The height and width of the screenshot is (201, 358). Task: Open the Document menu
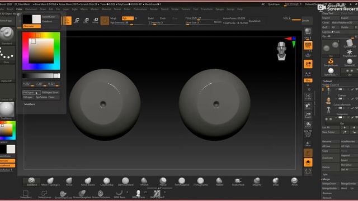(x=31, y=9)
